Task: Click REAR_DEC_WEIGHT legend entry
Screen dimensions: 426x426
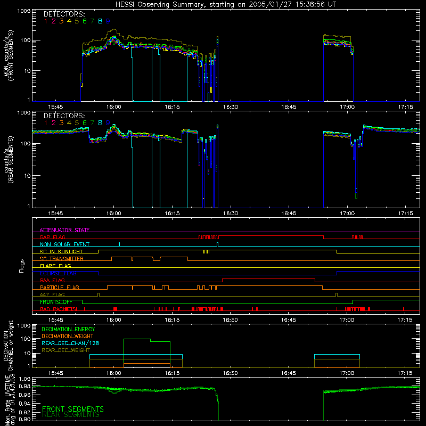Action: (x=65, y=350)
